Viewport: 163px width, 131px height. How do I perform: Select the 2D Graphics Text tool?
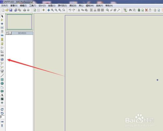tap(2, 95)
